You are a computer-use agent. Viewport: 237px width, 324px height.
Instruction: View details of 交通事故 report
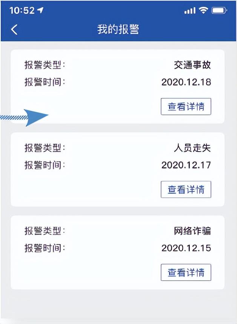(186, 107)
